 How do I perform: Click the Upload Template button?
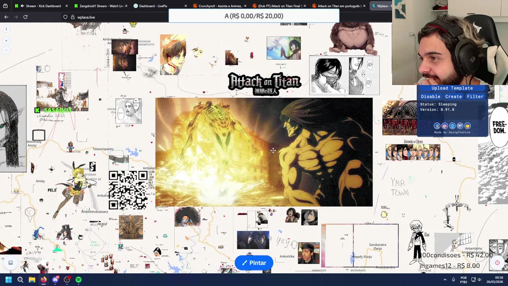(x=452, y=88)
